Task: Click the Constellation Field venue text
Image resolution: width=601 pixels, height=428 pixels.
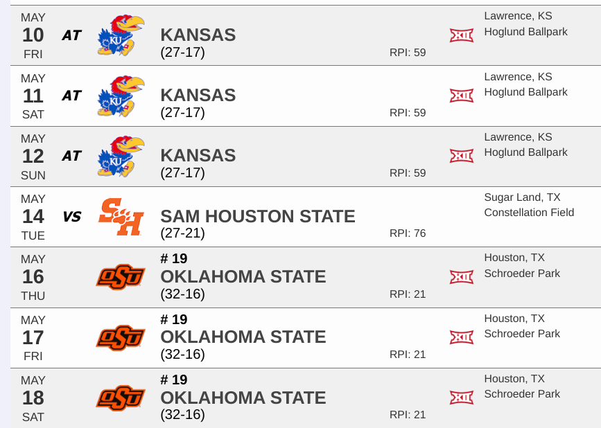Action: [529, 213]
